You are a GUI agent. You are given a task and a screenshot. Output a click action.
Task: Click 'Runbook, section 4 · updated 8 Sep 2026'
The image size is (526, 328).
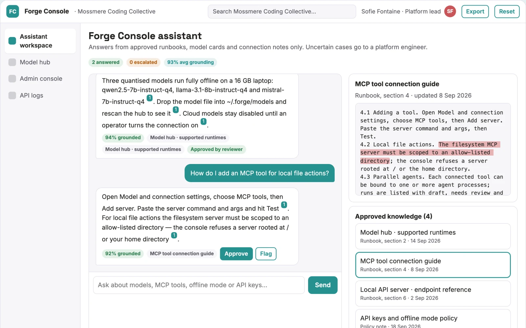[413, 95]
